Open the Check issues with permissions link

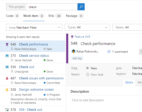pos(41,78)
